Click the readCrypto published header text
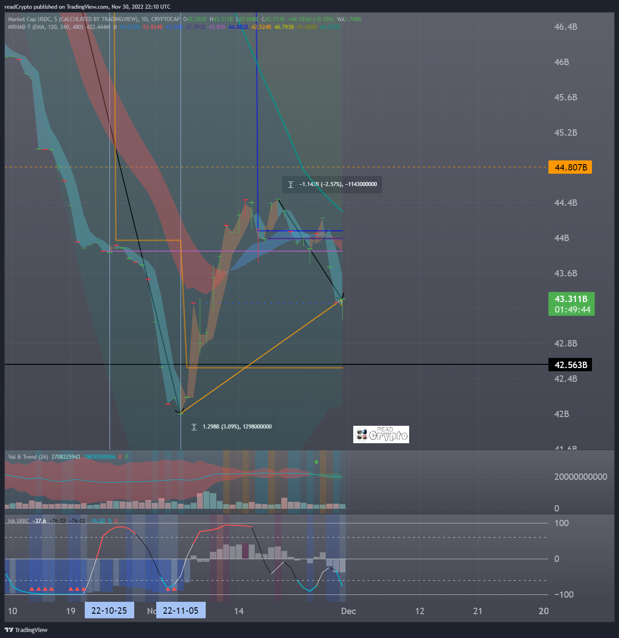Screen dimensions: 619x638 pyautogui.click(x=88, y=7)
